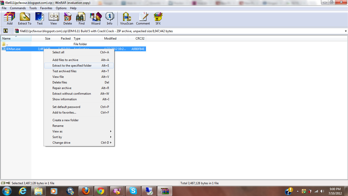Click the volume speaker tray icon
This screenshot has height=196, width=348.
click(x=323, y=191)
